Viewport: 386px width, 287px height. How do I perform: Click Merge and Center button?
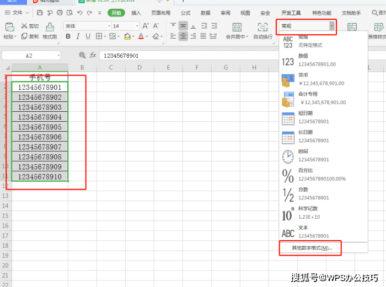point(237,31)
